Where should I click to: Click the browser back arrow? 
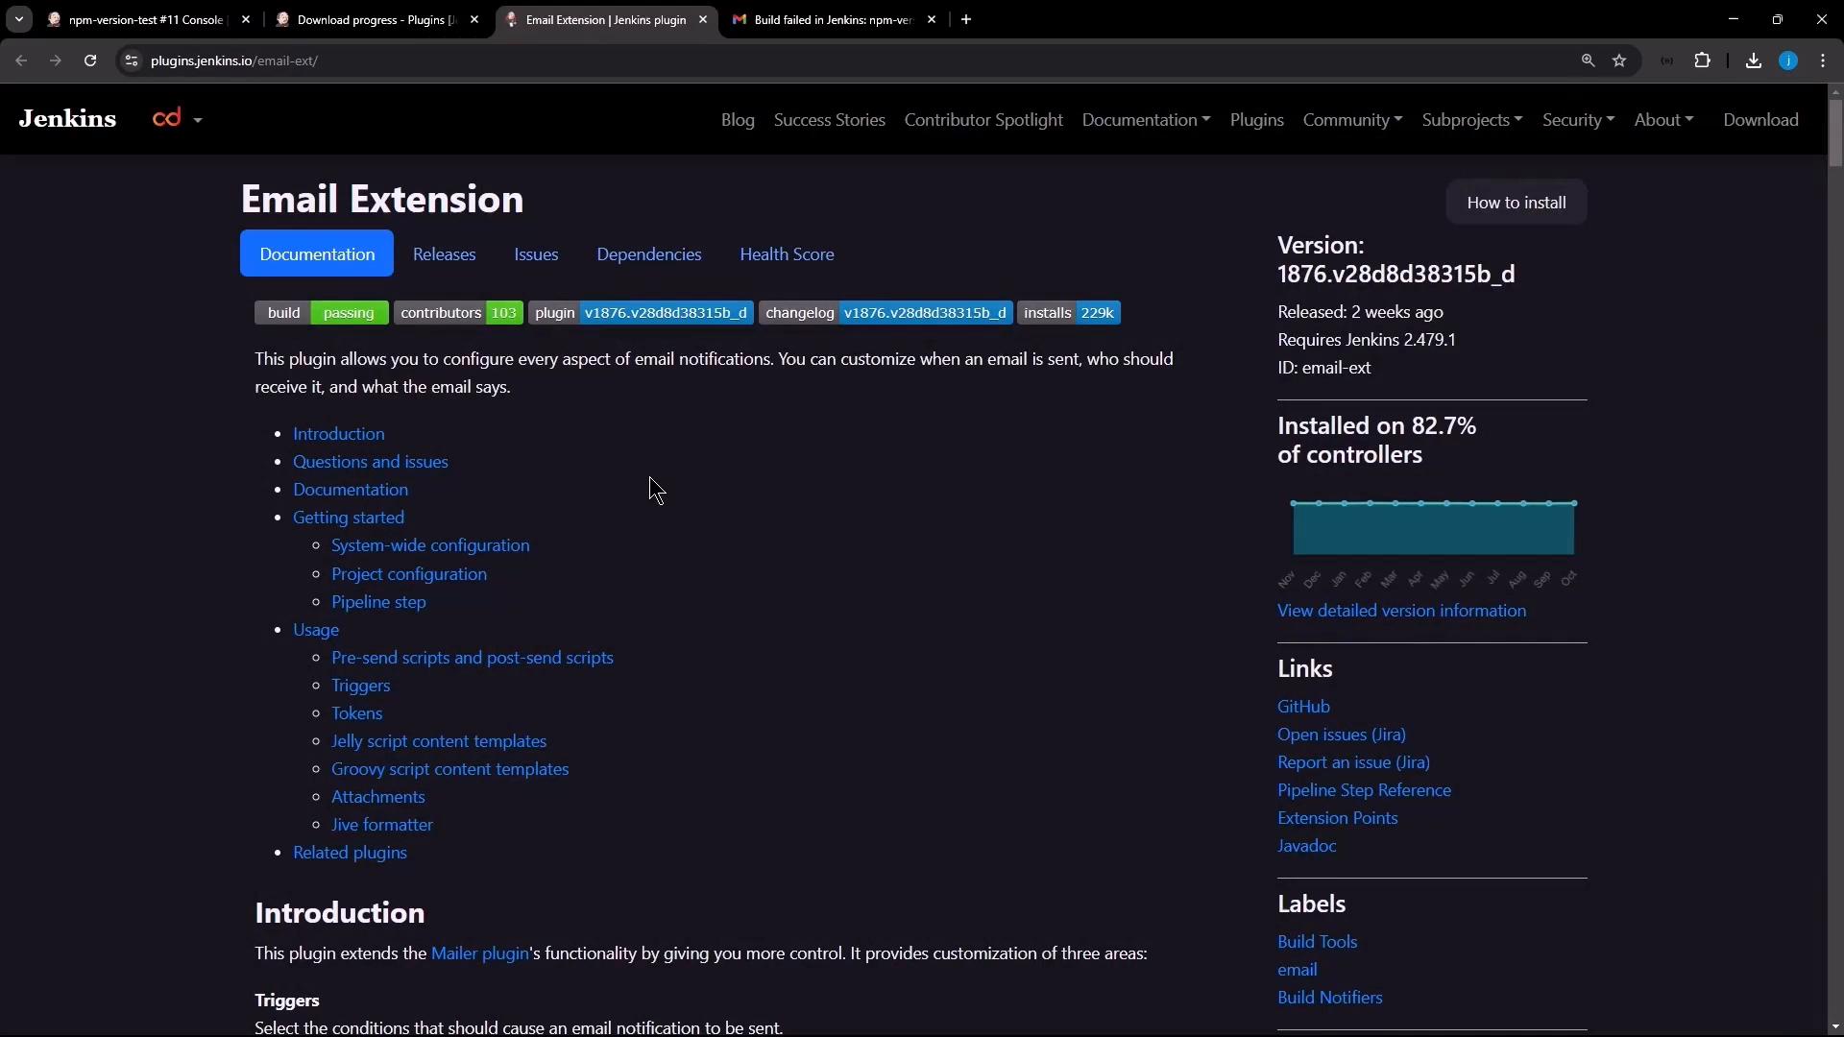point(21,60)
